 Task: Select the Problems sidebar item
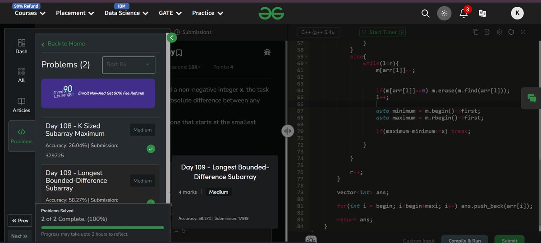point(22,136)
